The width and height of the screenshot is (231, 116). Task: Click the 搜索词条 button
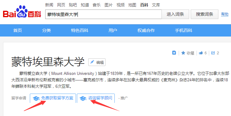(205, 14)
